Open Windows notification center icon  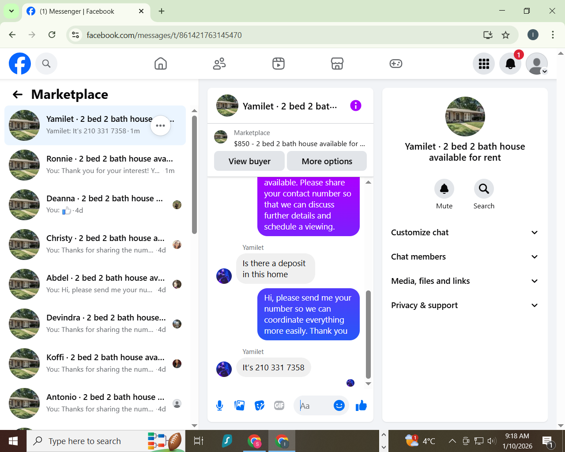[548, 441]
